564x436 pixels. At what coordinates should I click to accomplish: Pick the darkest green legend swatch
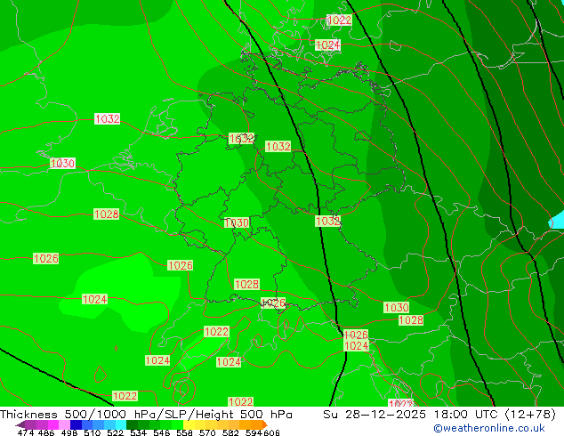pos(132,424)
